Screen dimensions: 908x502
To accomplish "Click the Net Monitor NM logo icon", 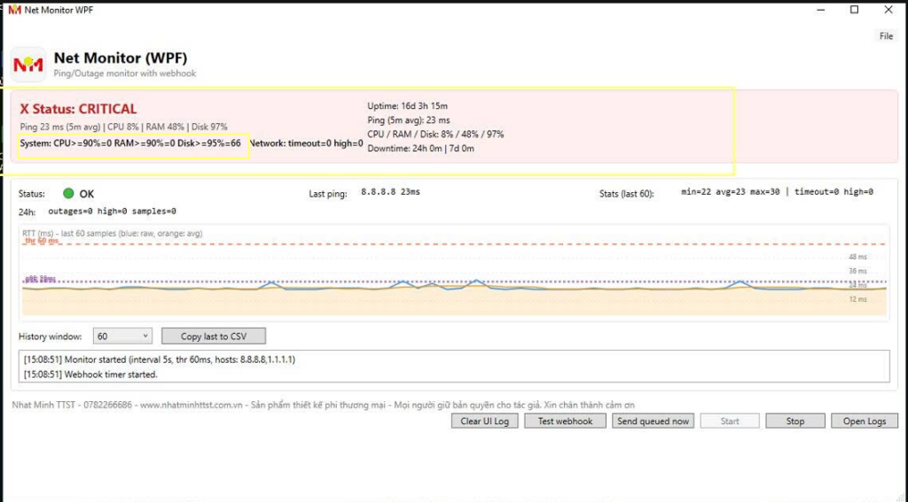I will point(27,65).
